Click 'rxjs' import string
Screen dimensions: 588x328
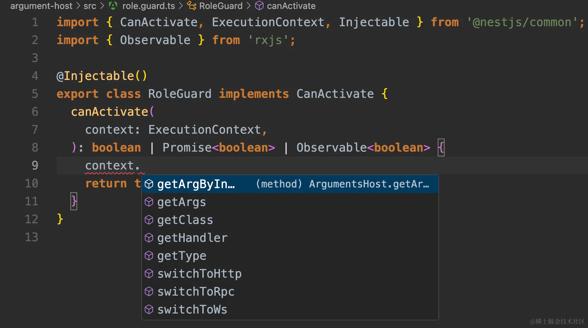point(268,40)
